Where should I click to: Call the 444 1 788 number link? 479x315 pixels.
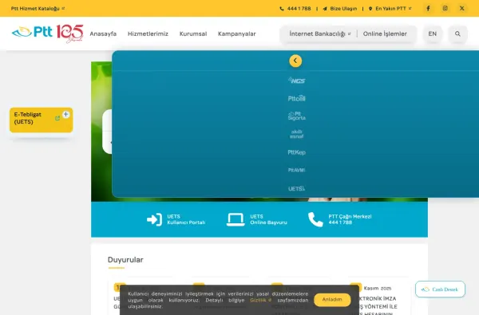tap(295, 9)
